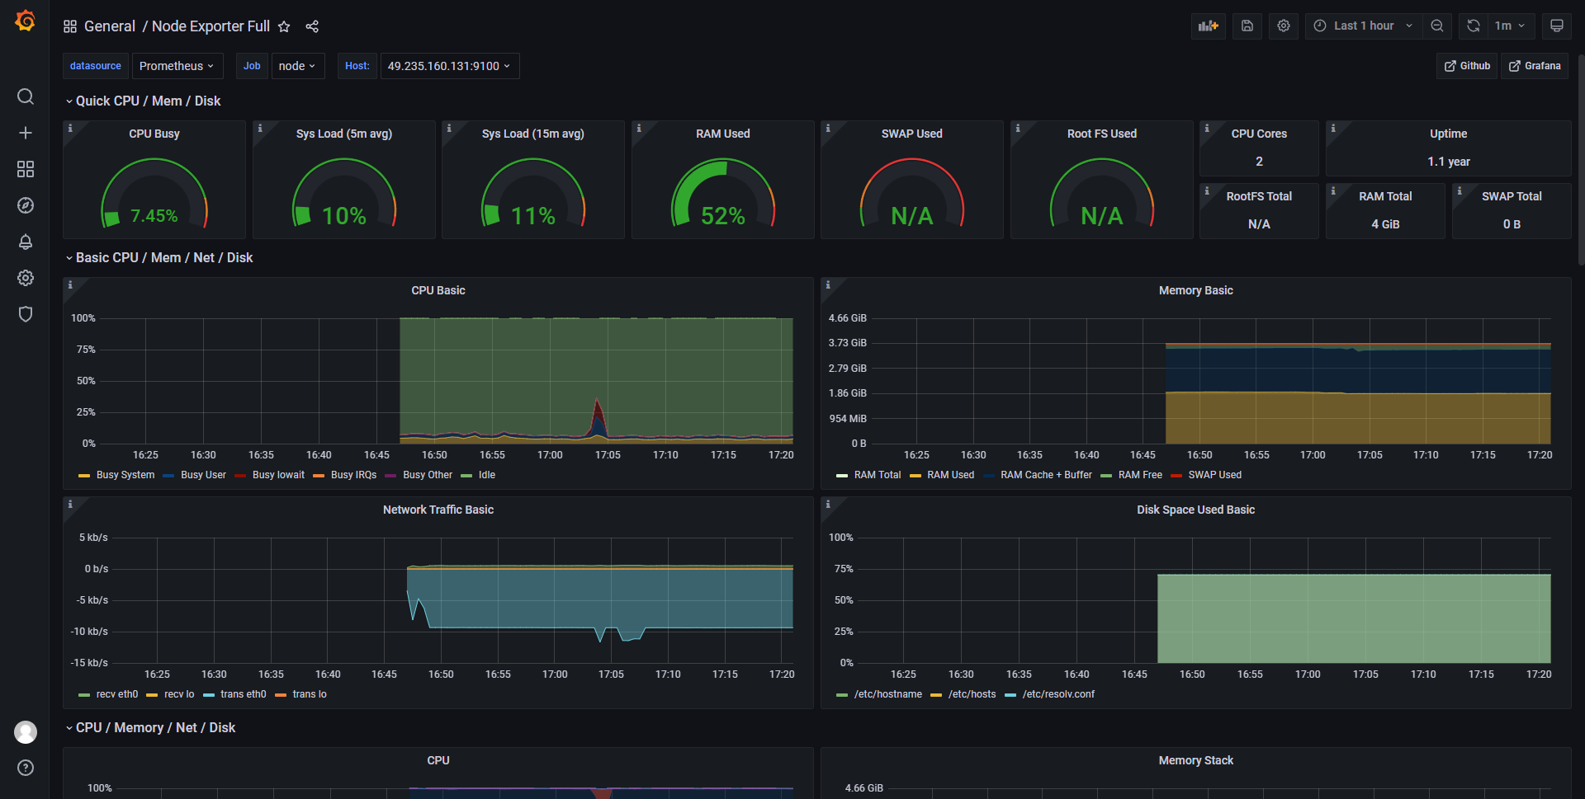Open the Configuration gear in sidebar
This screenshot has width=1585, height=799.
(26, 278)
